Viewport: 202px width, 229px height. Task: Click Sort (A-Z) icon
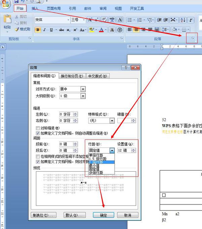point(183,20)
